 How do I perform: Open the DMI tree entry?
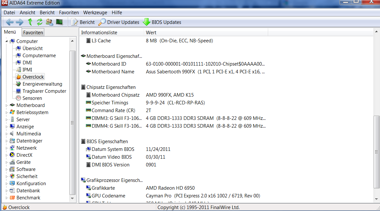pos(27,63)
